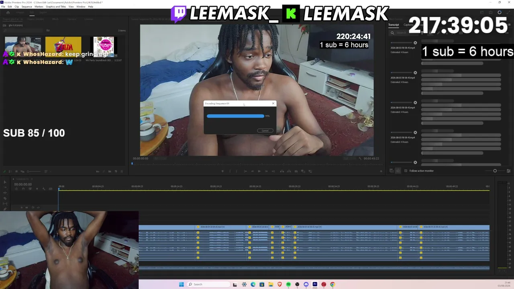Image resolution: width=514 pixels, height=289 pixels.
Task: Close the Encoding Sequence 01 dialog
Action: pyautogui.click(x=273, y=104)
